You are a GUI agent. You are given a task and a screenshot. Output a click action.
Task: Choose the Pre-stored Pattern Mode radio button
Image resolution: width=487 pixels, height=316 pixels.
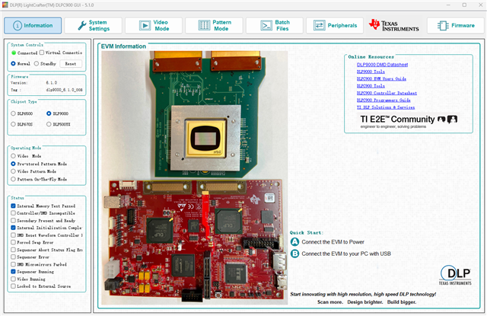pos(13,164)
